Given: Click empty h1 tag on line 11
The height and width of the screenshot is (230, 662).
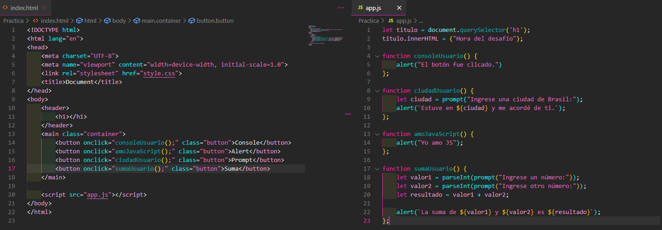Looking at the screenshot, I should (71, 117).
